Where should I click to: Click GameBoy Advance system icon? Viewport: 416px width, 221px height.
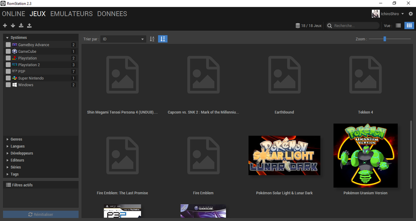[x=15, y=45]
